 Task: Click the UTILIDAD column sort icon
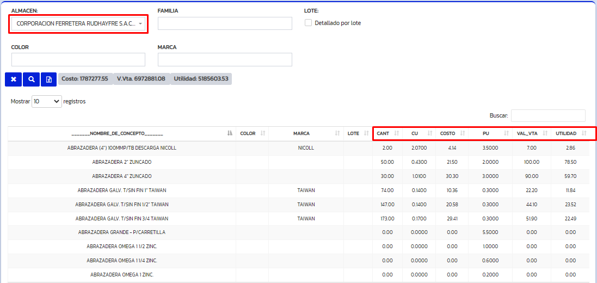(x=584, y=133)
